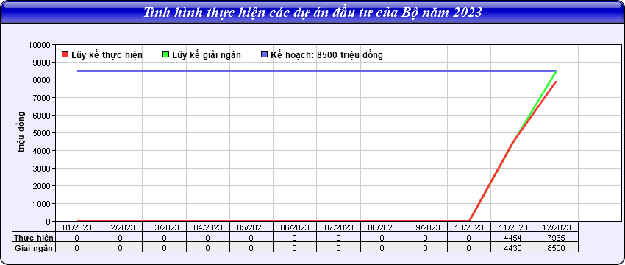Click the green Lũy kế giải ngân legend swatch
The image size is (625, 265).
[166, 54]
